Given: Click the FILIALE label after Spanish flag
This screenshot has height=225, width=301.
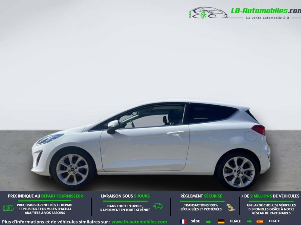Looking at the screenshot, I should 274,221.
